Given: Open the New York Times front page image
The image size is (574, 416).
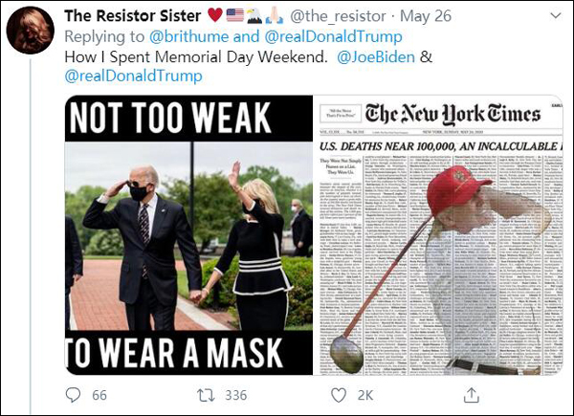Looking at the screenshot, I should tap(438, 233).
